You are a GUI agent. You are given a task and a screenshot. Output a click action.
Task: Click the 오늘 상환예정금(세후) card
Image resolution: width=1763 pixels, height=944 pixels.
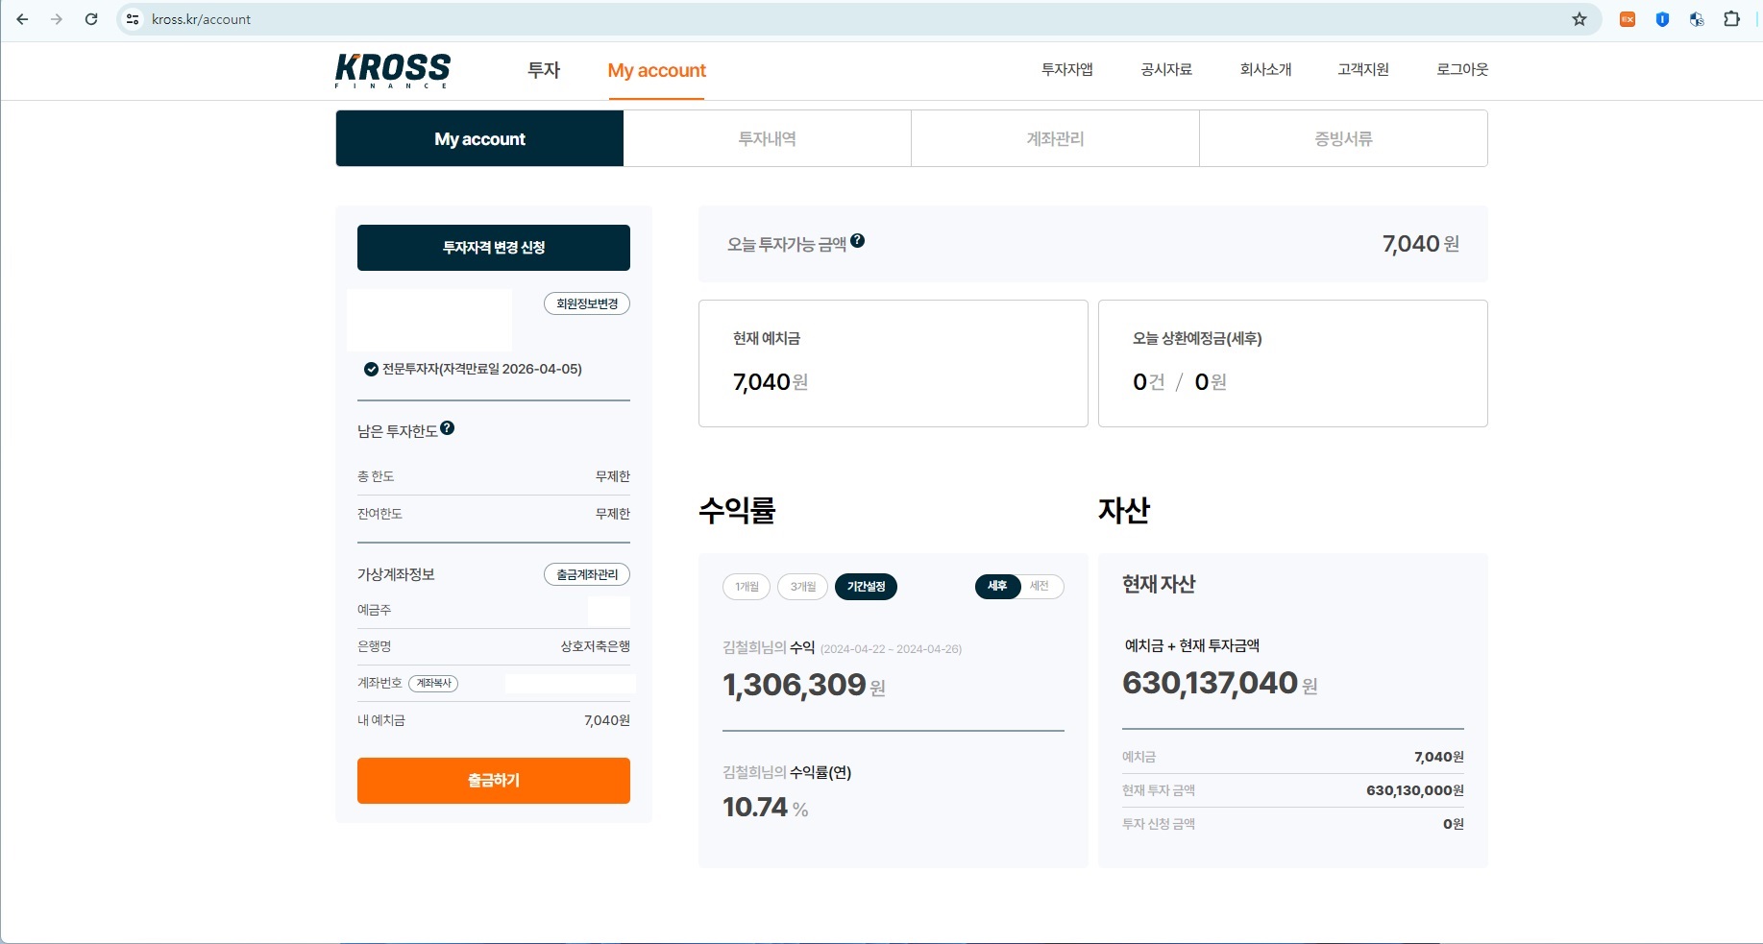[x=1293, y=363]
